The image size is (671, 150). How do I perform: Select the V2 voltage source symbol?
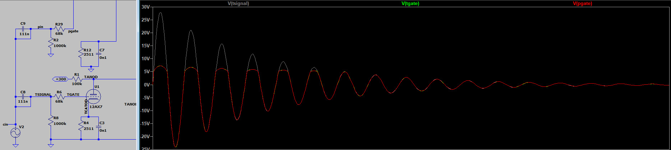(x=15, y=133)
